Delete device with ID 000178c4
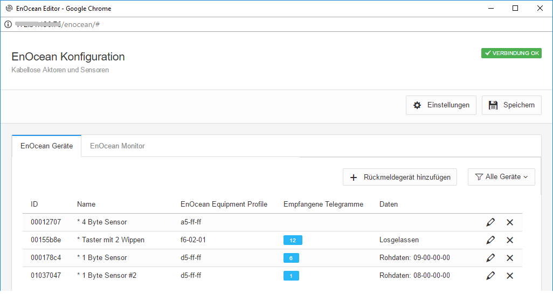The width and height of the screenshot is (553, 307). (510, 258)
